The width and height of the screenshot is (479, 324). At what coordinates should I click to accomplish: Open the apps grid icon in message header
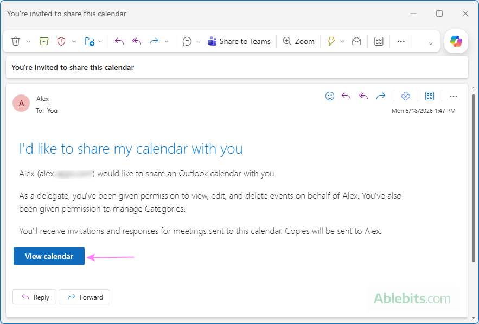coord(430,96)
